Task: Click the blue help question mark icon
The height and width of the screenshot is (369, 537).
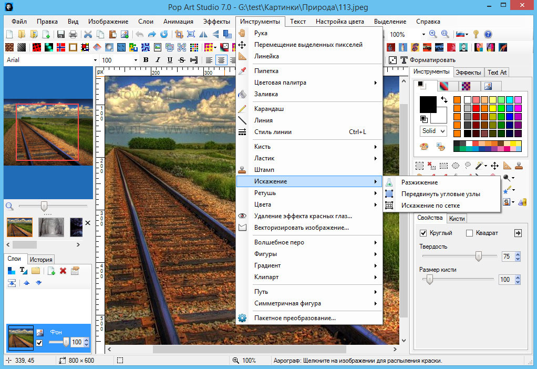Action: pos(488,34)
